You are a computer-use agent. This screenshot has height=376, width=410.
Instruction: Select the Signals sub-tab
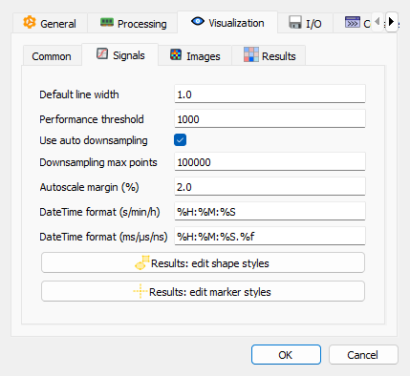120,55
